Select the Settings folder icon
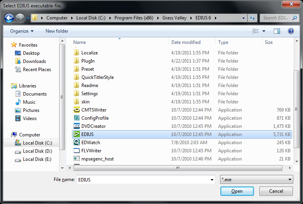Image resolution: width=303 pixels, height=204 pixels. coord(76,94)
